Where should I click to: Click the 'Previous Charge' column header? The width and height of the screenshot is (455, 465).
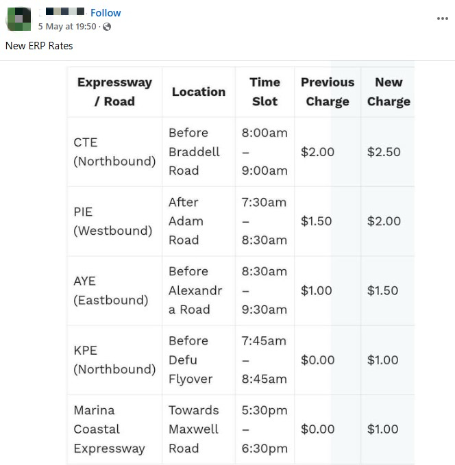[328, 92]
